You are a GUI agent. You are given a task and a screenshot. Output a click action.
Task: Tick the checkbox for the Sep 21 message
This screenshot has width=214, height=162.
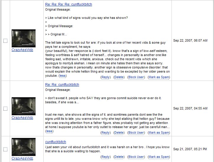coord(5,149)
